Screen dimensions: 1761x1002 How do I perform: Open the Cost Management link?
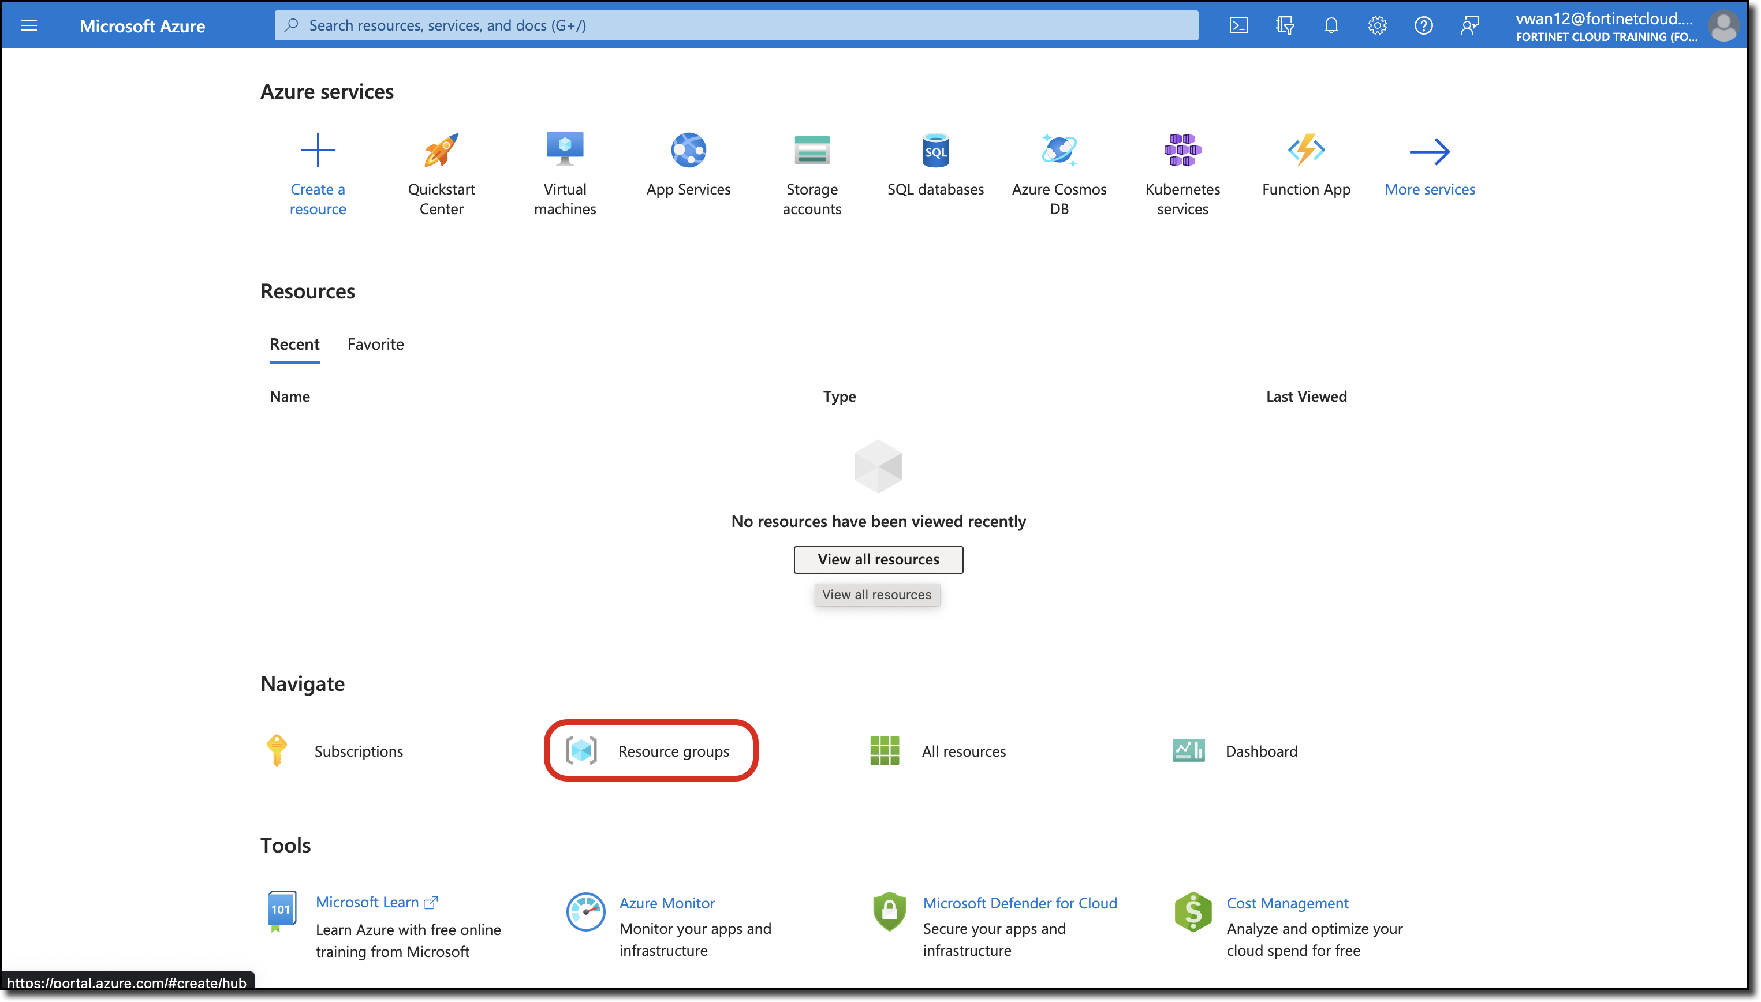pos(1286,903)
